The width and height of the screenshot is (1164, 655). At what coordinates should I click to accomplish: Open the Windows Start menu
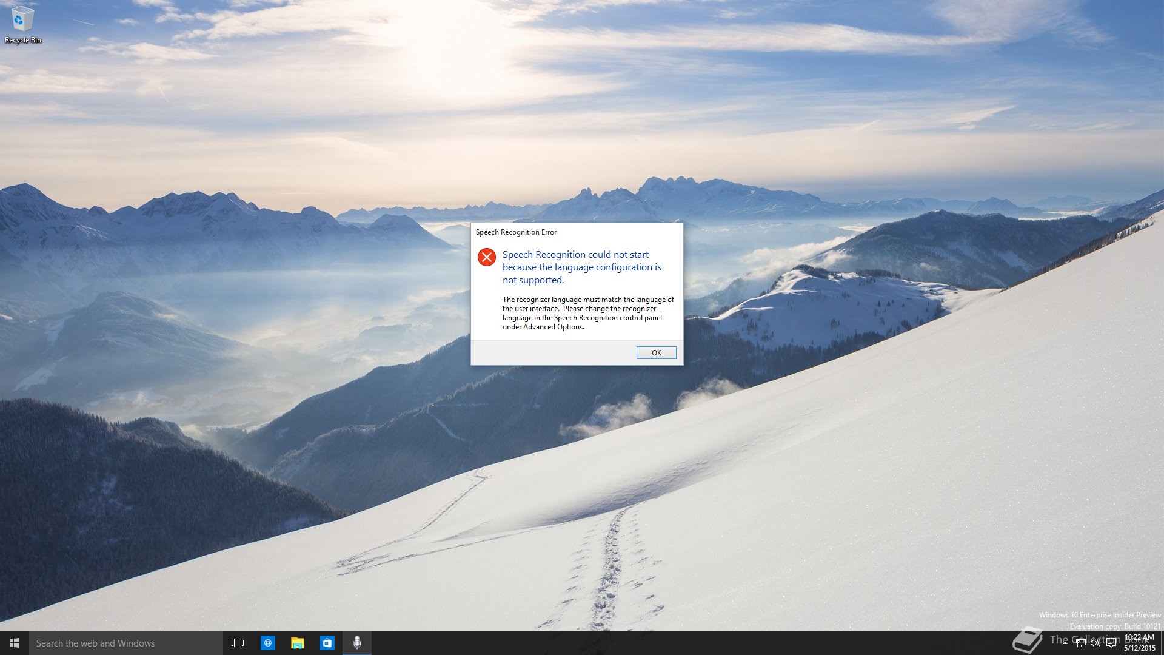coord(15,643)
